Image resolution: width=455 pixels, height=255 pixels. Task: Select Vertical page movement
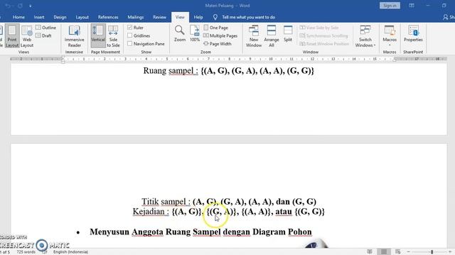(98, 36)
